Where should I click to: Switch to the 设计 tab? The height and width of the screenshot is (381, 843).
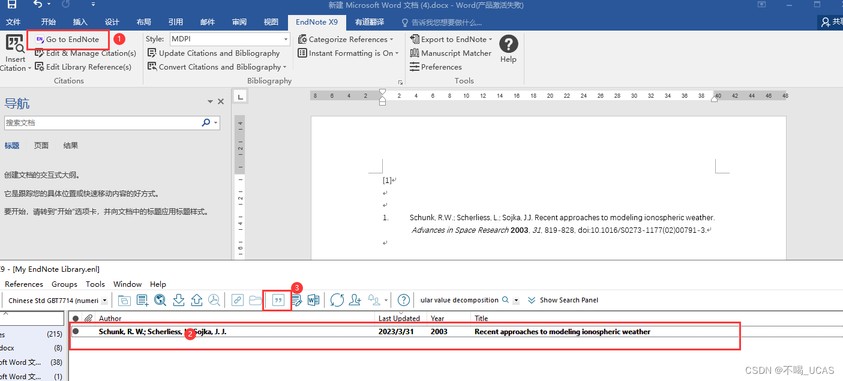click(112, 22)
